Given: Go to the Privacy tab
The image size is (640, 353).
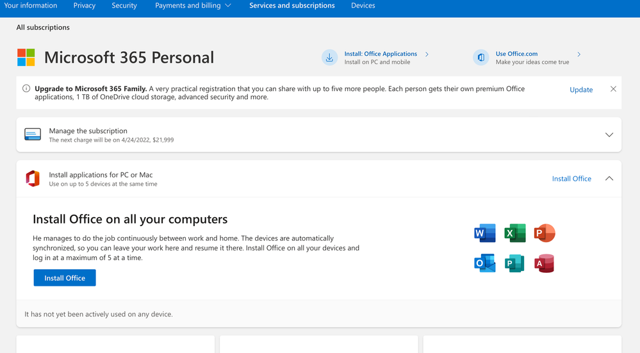Looking at the screenshot, I should [x=84, y=6].
